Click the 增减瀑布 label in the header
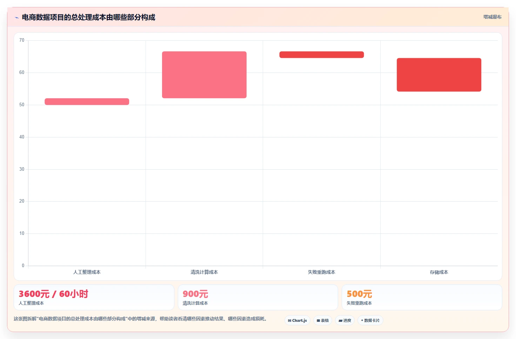The width and height of the screenshot is (516, 339). tap(492, 17)
